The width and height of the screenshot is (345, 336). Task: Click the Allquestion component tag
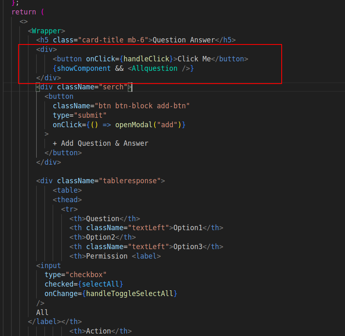(155, 68)
